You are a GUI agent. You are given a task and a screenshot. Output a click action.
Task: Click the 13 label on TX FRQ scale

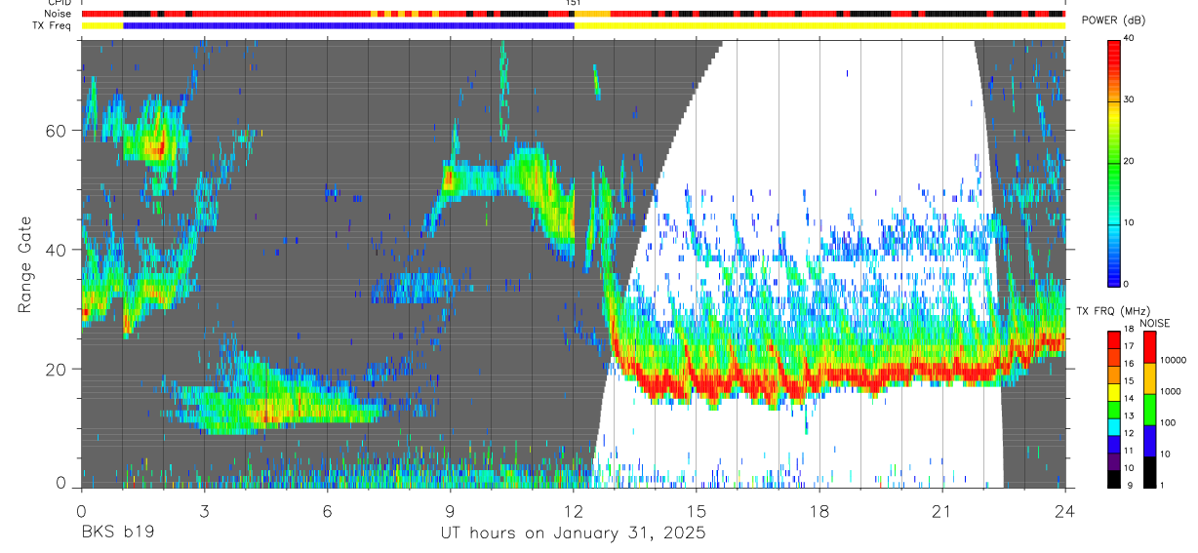[1129, 416]
